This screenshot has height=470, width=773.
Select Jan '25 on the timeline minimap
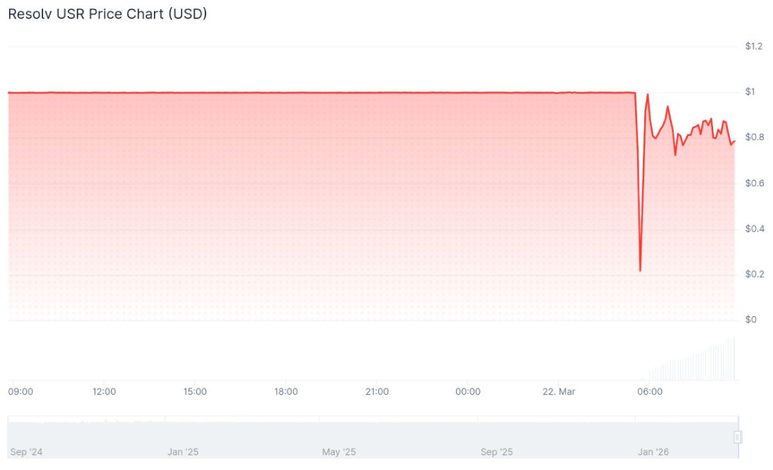point(182,451)
